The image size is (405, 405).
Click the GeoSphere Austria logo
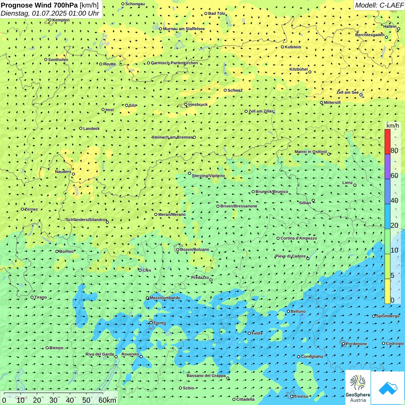click(x=358, y=387)
